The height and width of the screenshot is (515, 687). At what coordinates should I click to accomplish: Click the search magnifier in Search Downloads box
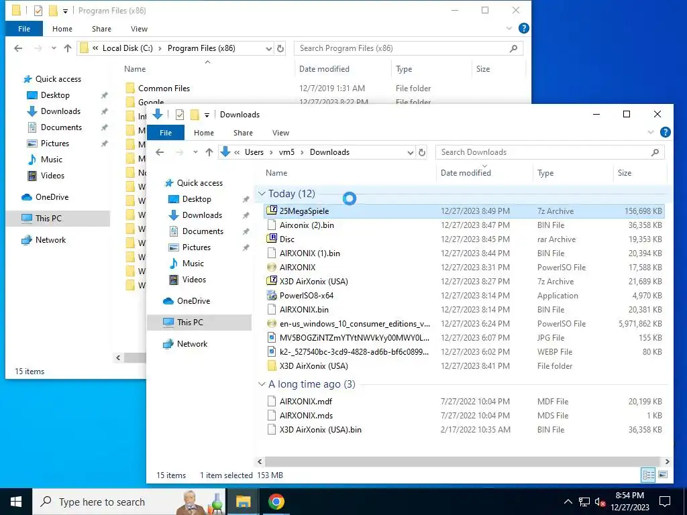click(655, 152)
